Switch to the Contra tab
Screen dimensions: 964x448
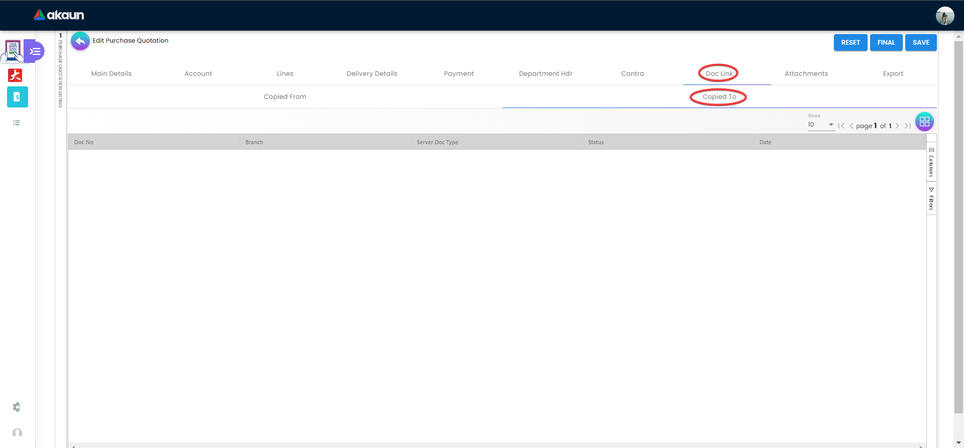(633, 73)
